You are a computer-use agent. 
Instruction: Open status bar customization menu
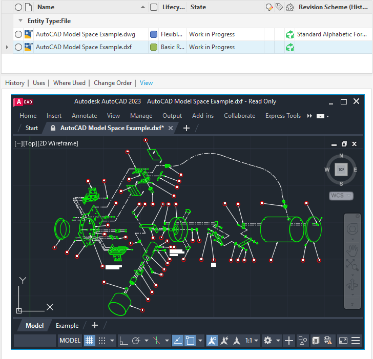[x=356, y=341]
